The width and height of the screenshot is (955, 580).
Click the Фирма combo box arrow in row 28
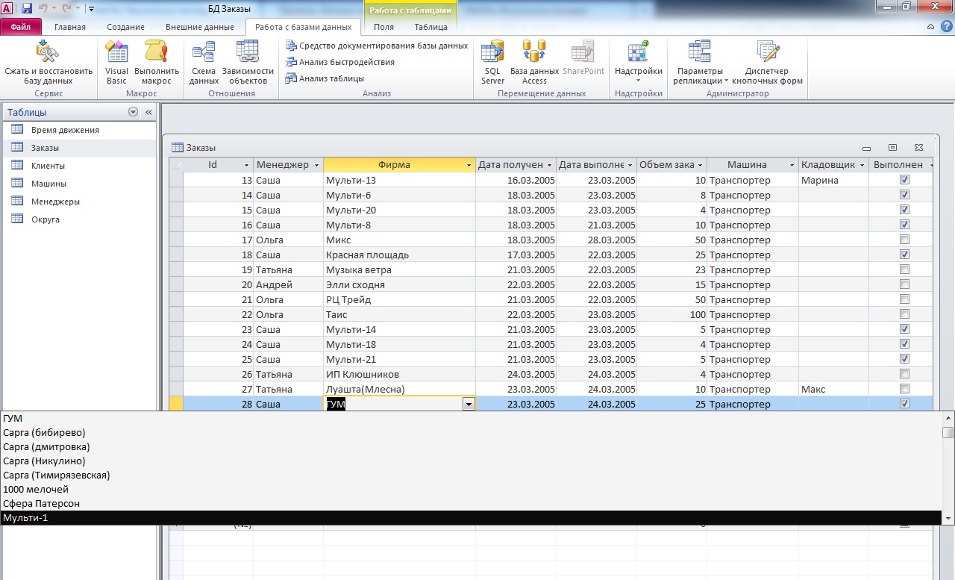[469, 404]
